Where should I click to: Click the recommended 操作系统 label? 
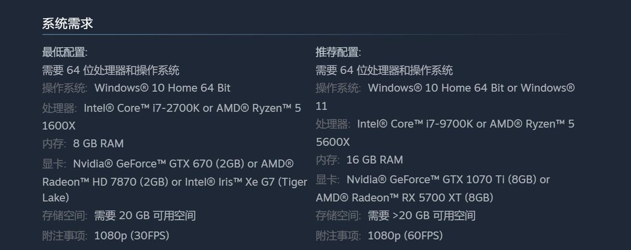coord(339,88)
